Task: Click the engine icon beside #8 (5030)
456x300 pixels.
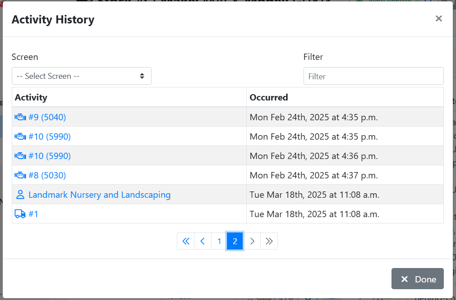Action: tap(20, 175)
